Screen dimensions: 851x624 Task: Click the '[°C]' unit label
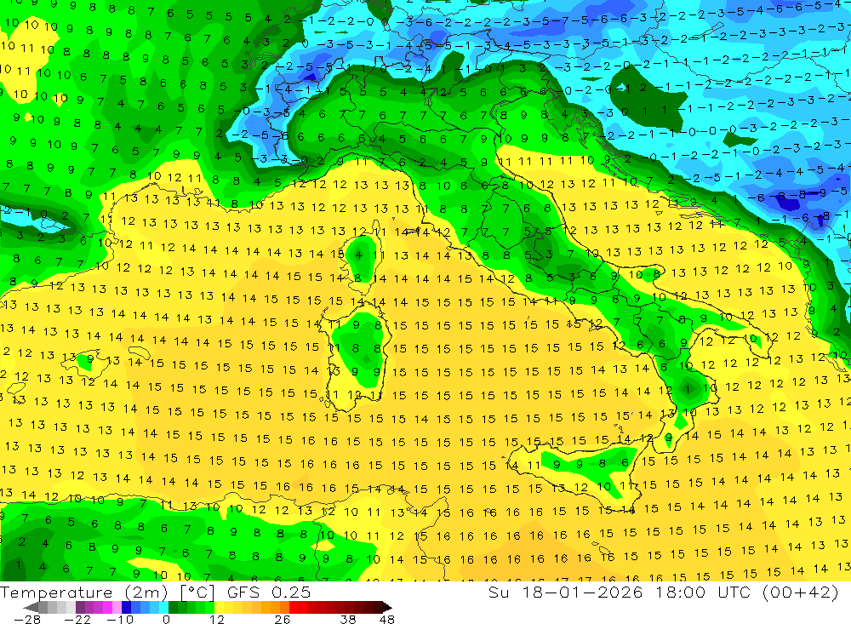pyautogui.click(x=197, y=593)
